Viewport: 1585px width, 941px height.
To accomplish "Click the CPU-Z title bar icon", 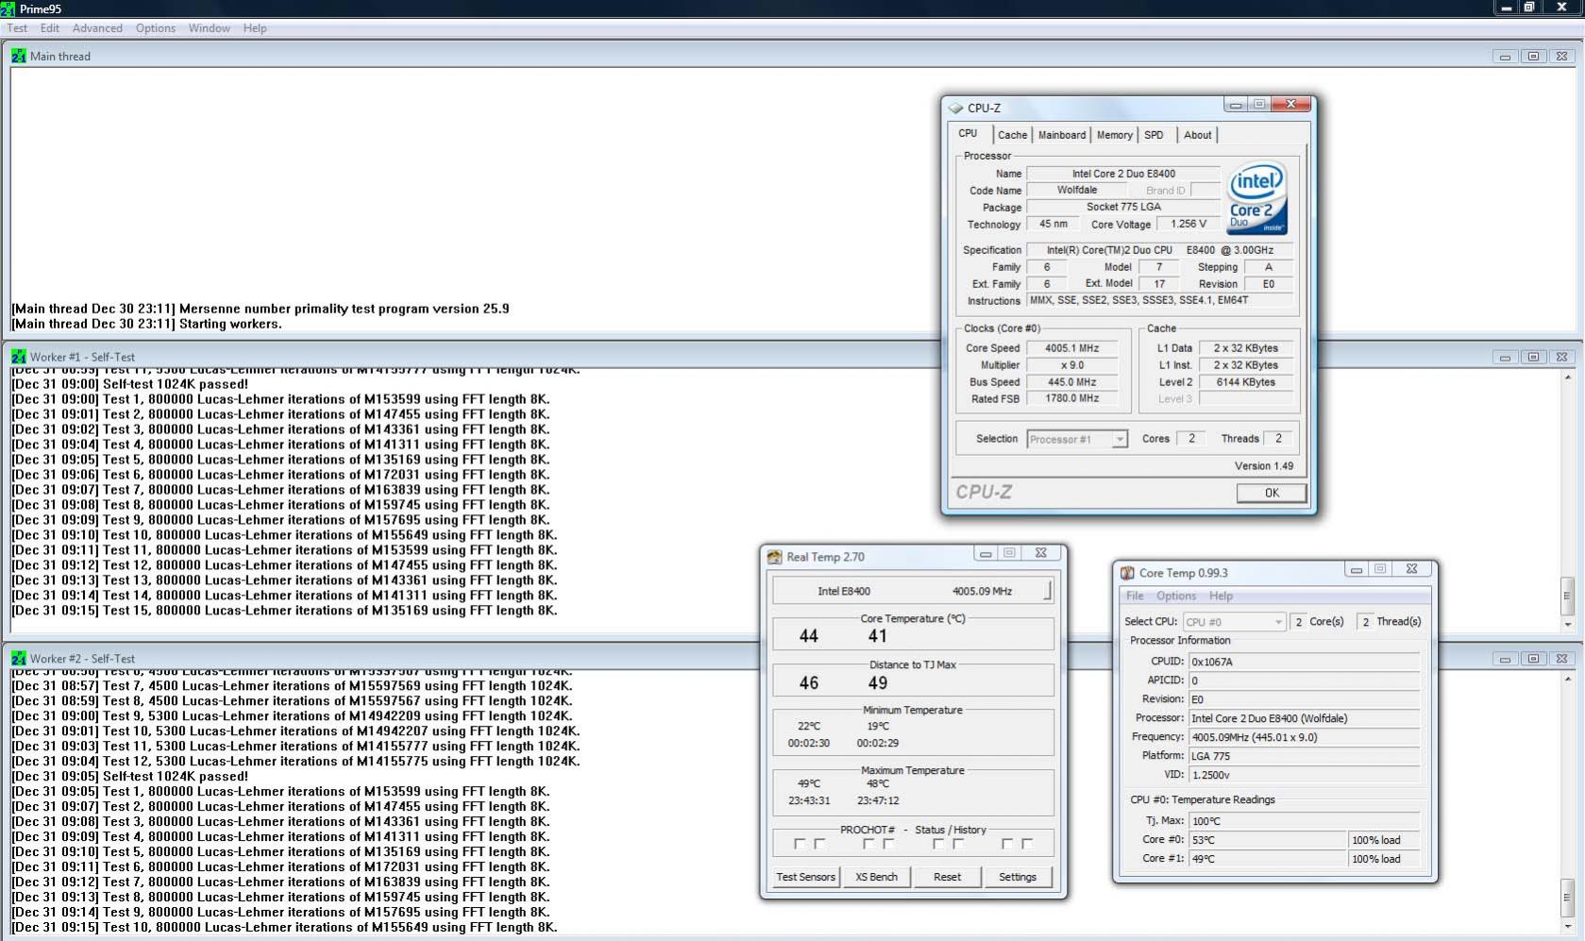I will coord(955,108).
